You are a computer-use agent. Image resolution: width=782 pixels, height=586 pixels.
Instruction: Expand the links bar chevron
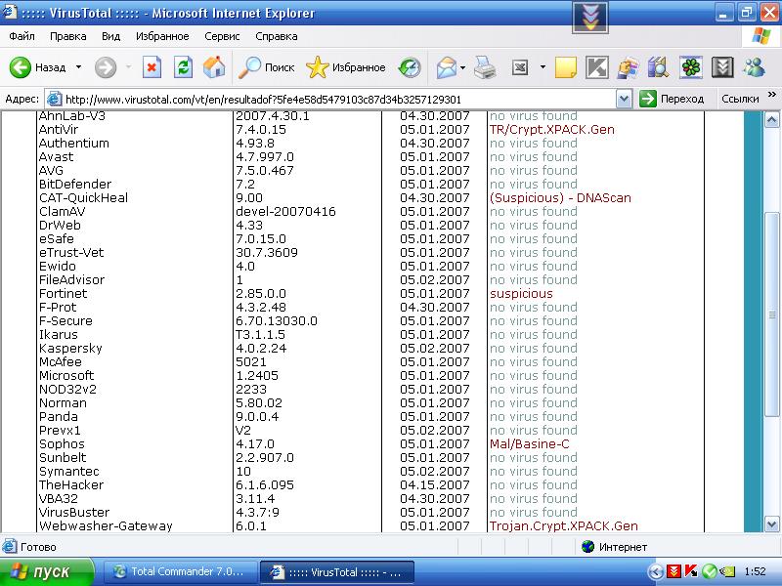771,95
